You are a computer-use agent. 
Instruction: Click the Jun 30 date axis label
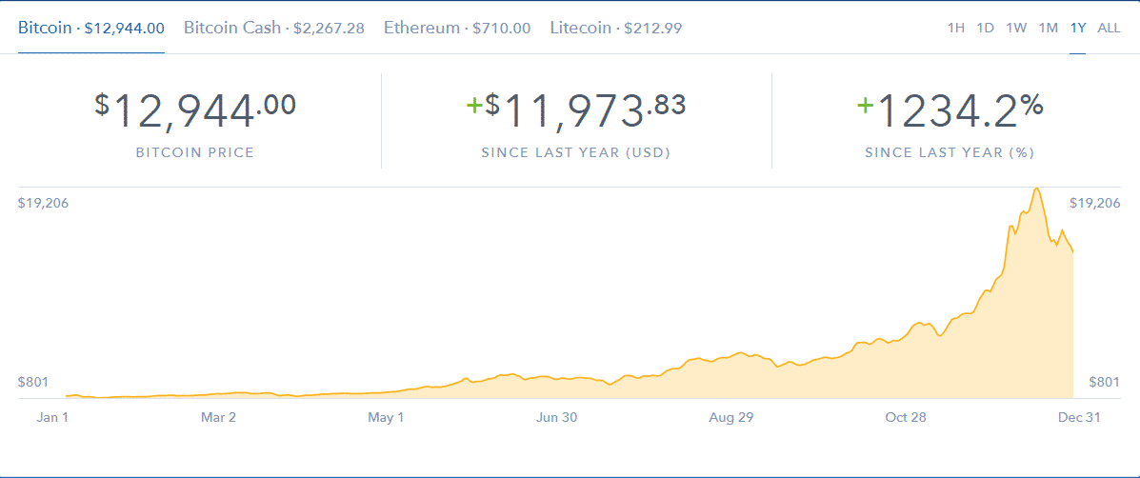pos(556,417)
